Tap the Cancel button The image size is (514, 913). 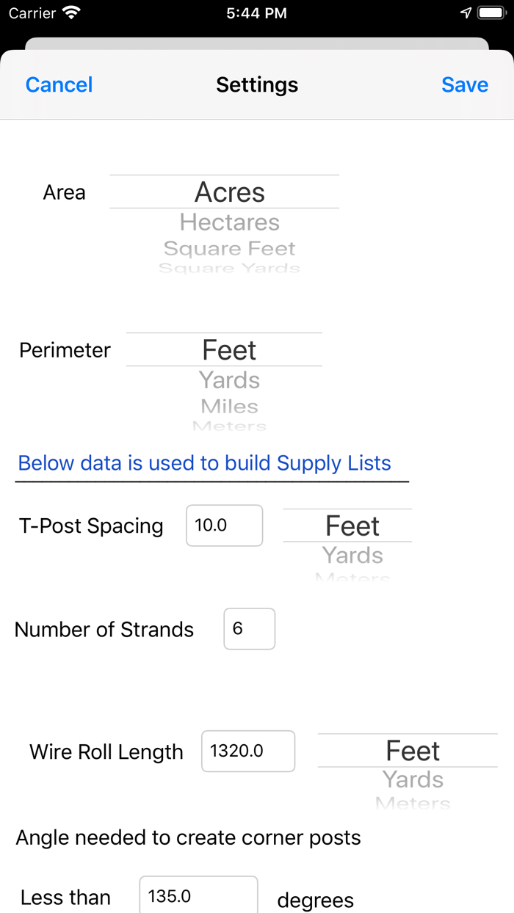click(x=59, y=85)
